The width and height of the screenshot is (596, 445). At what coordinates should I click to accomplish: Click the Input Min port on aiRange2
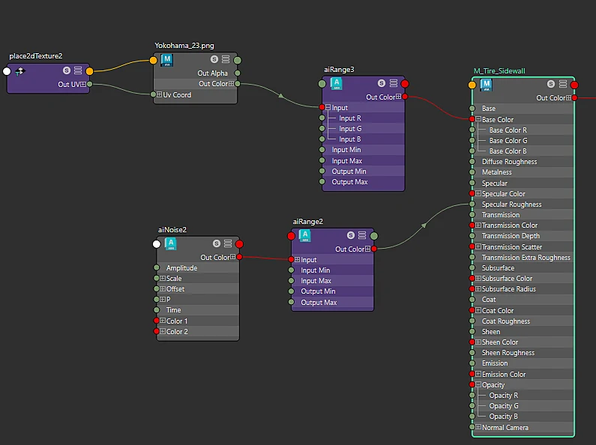[291, 270]
